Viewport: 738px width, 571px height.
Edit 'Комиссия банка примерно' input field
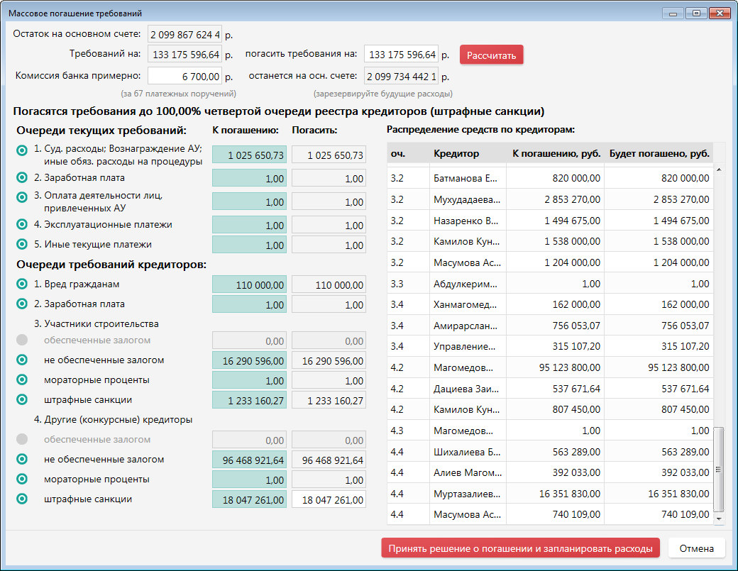[x=185, y=76]
